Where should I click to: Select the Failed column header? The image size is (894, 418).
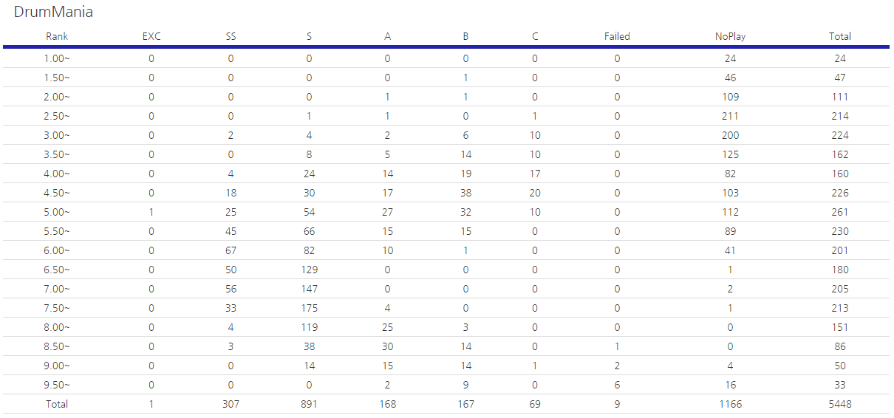coord(617,36)
